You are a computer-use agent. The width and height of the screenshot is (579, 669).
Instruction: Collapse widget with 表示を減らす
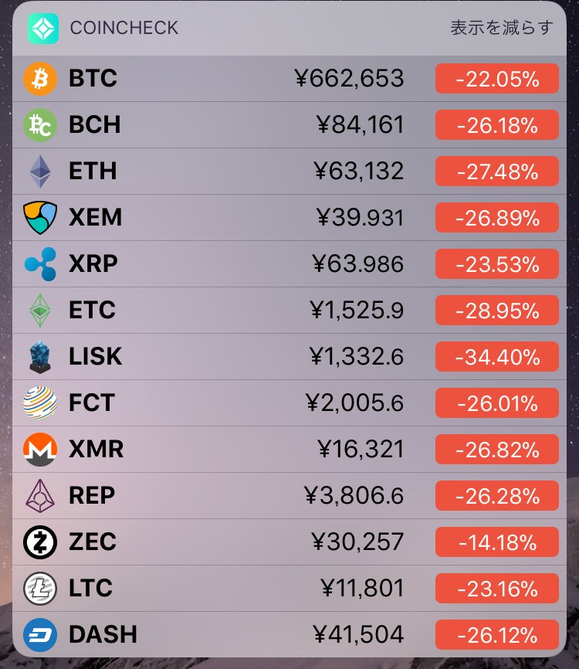tap(502, 28)
